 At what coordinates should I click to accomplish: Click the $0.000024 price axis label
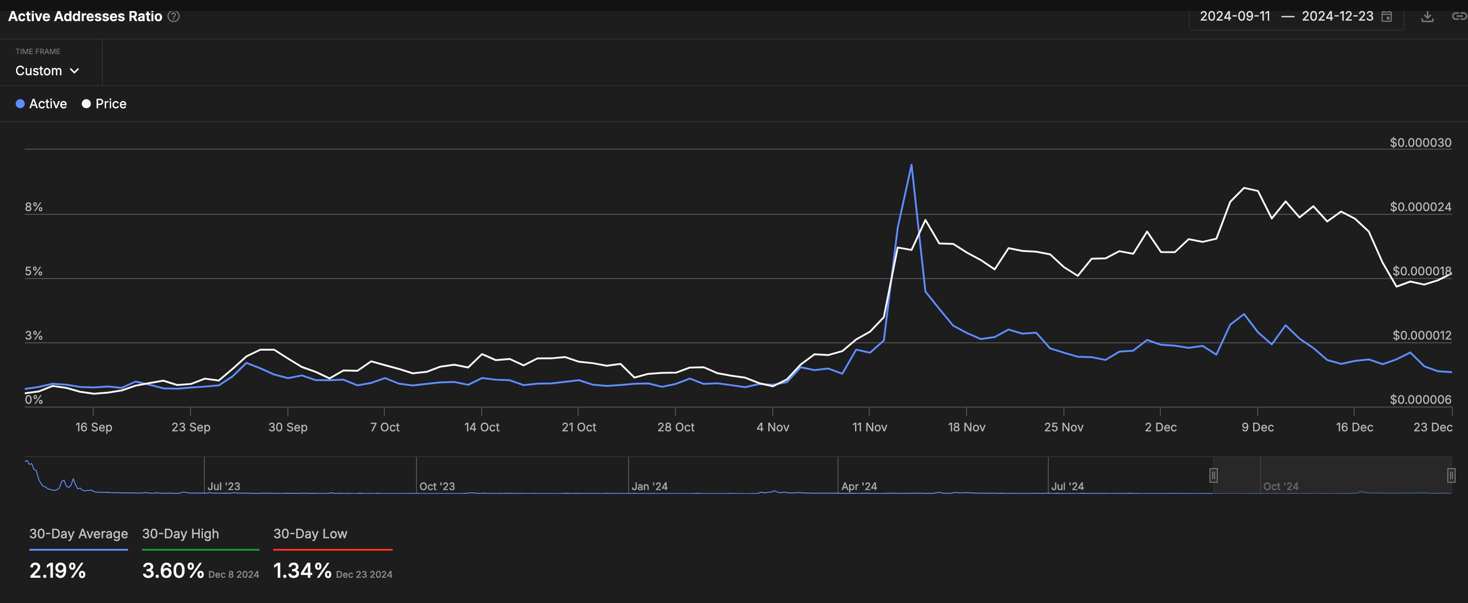[1421, 207]
